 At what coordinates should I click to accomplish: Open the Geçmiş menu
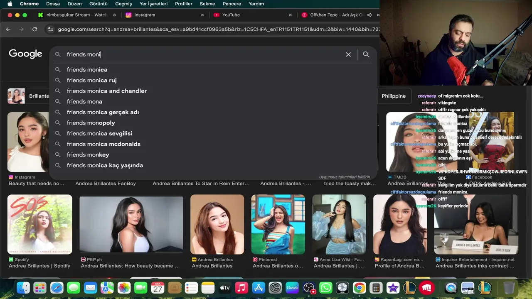pos(123,4)
